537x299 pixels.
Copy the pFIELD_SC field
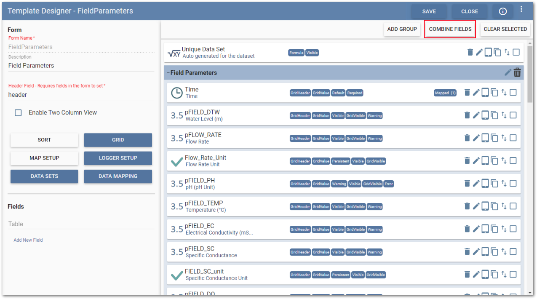494,251
